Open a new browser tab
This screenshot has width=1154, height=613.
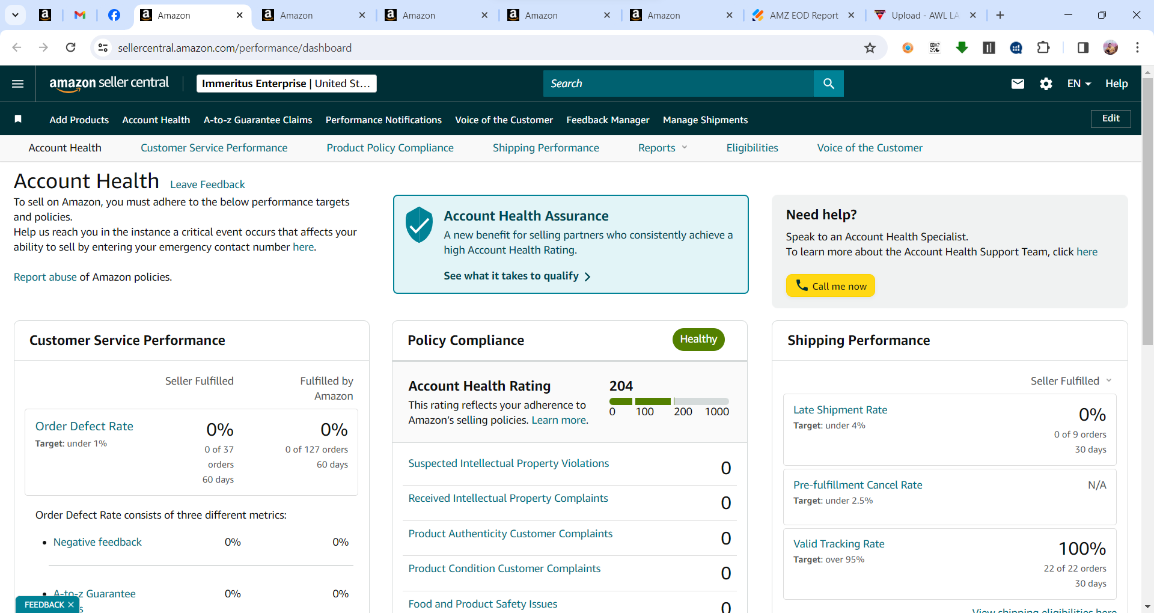(x=1000, y=15)
